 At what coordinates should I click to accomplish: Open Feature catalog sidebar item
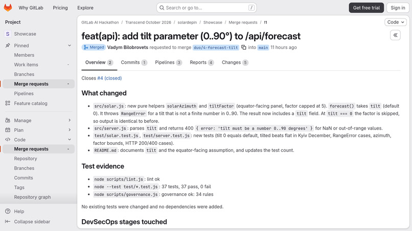pyautogui.click(x=39, y=104)
